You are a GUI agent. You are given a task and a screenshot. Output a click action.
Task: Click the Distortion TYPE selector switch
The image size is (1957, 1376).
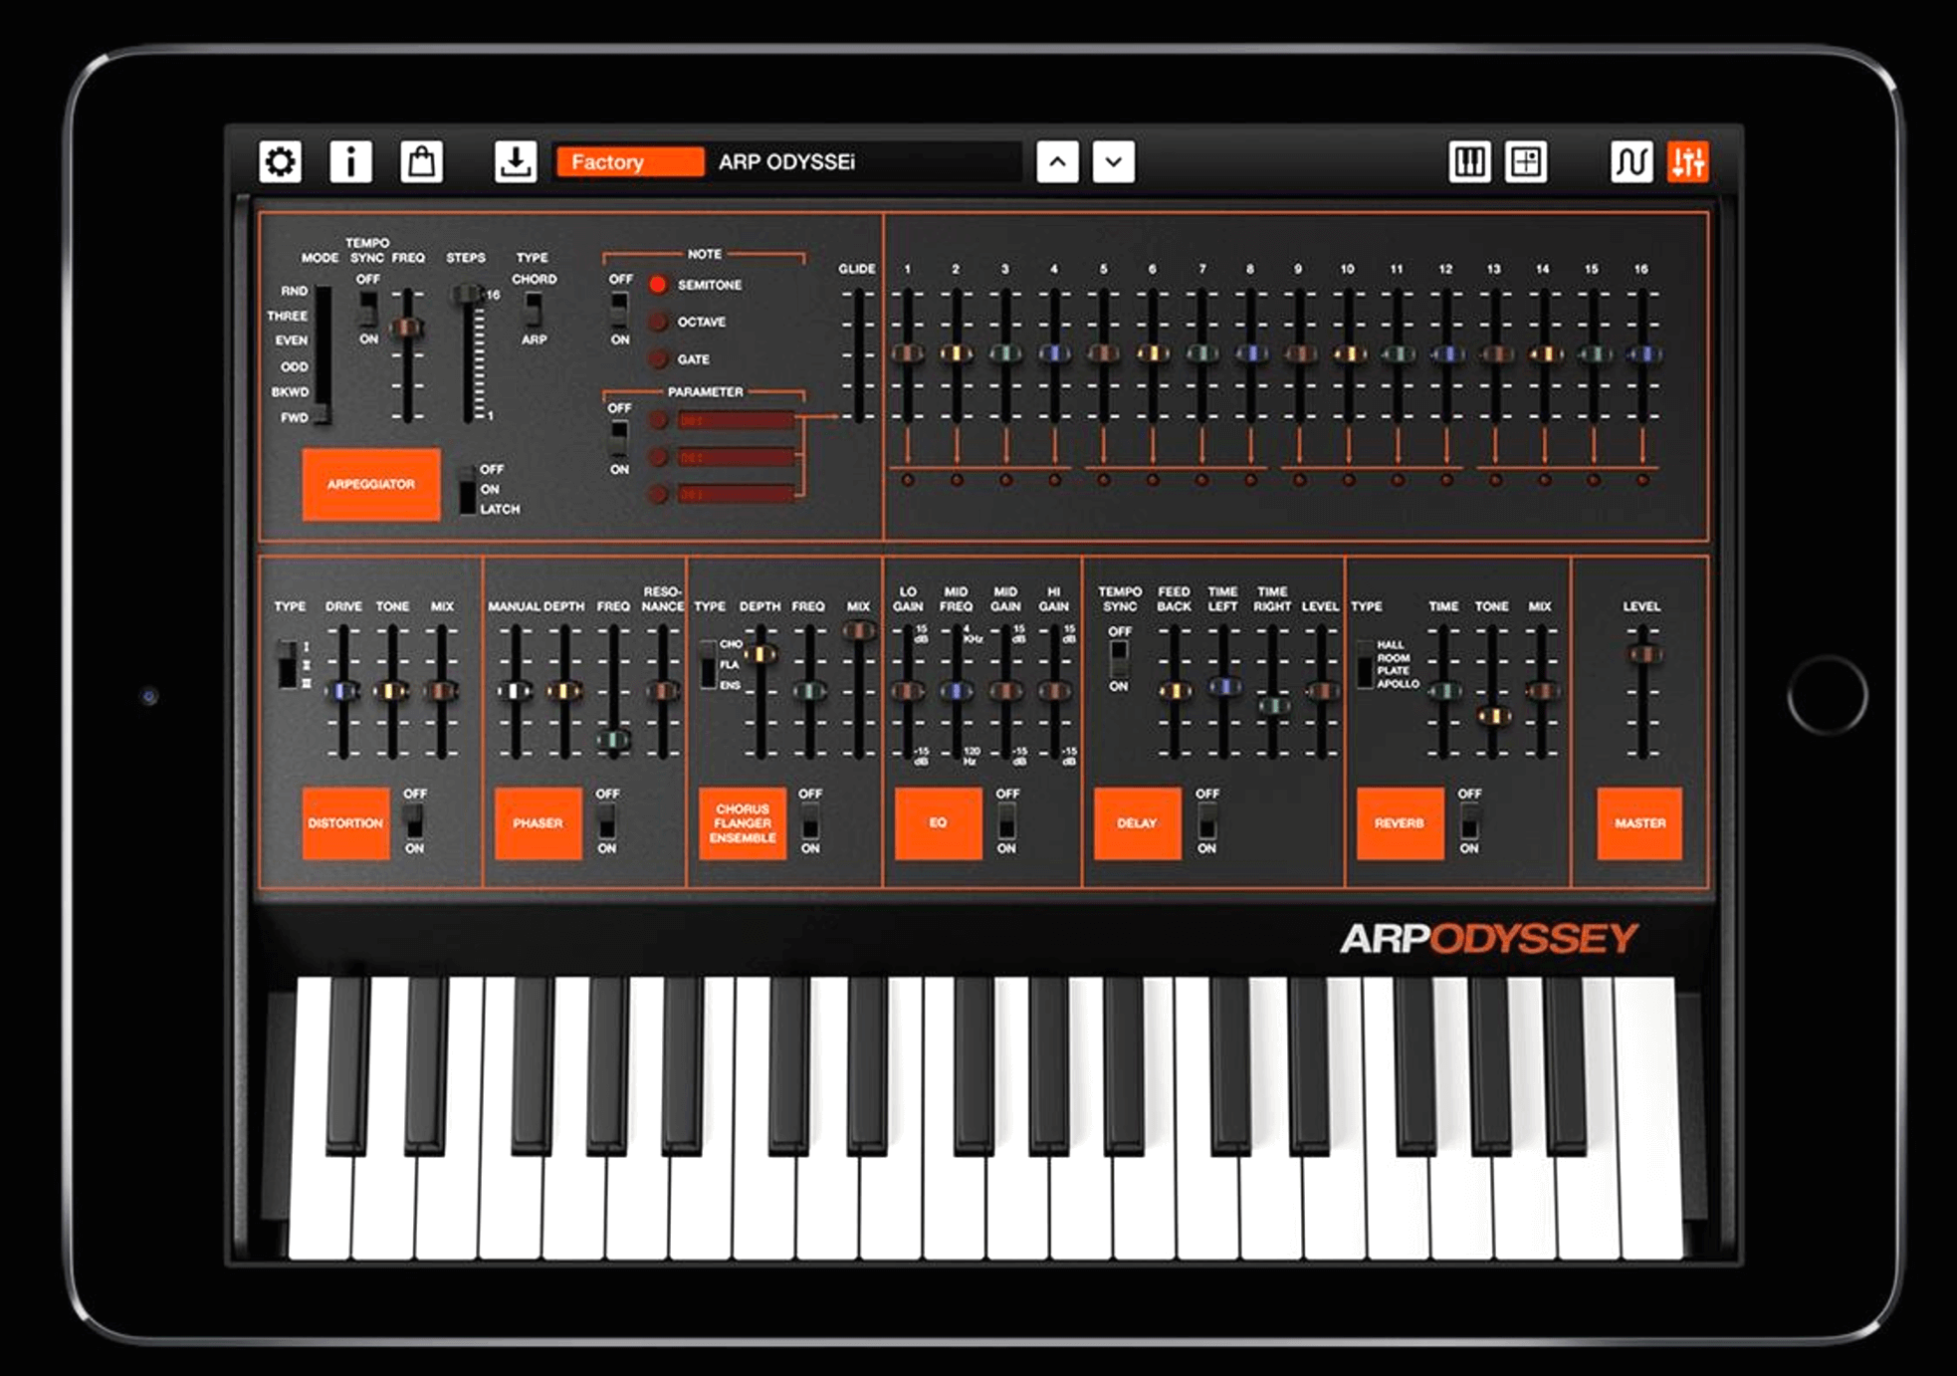click(x=288, y=664)
